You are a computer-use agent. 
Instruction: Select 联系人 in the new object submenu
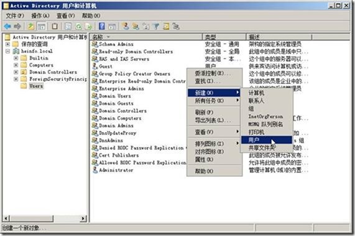[x=267, y=101]
